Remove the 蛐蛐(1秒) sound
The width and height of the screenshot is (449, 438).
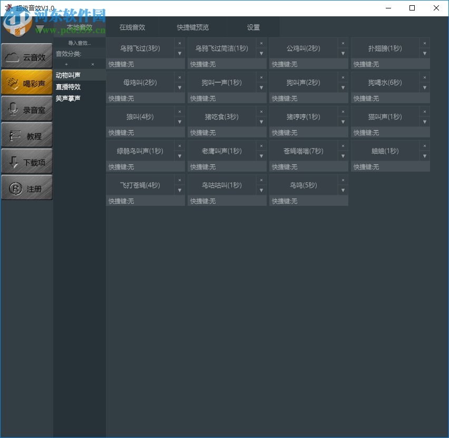(425, 146)
